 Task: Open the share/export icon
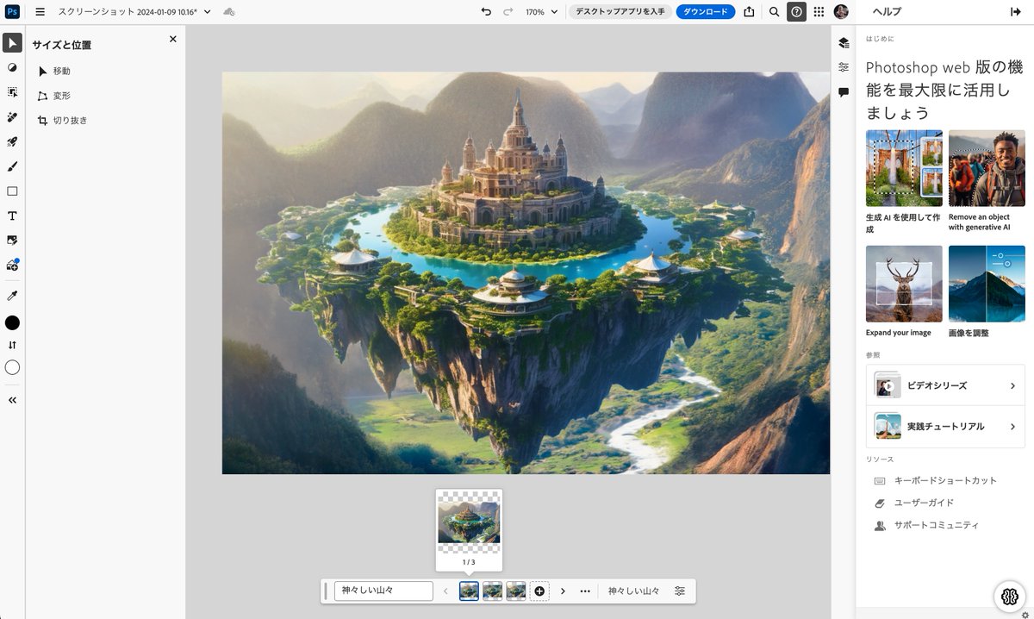pyautogui.click(x=749, y=12)
